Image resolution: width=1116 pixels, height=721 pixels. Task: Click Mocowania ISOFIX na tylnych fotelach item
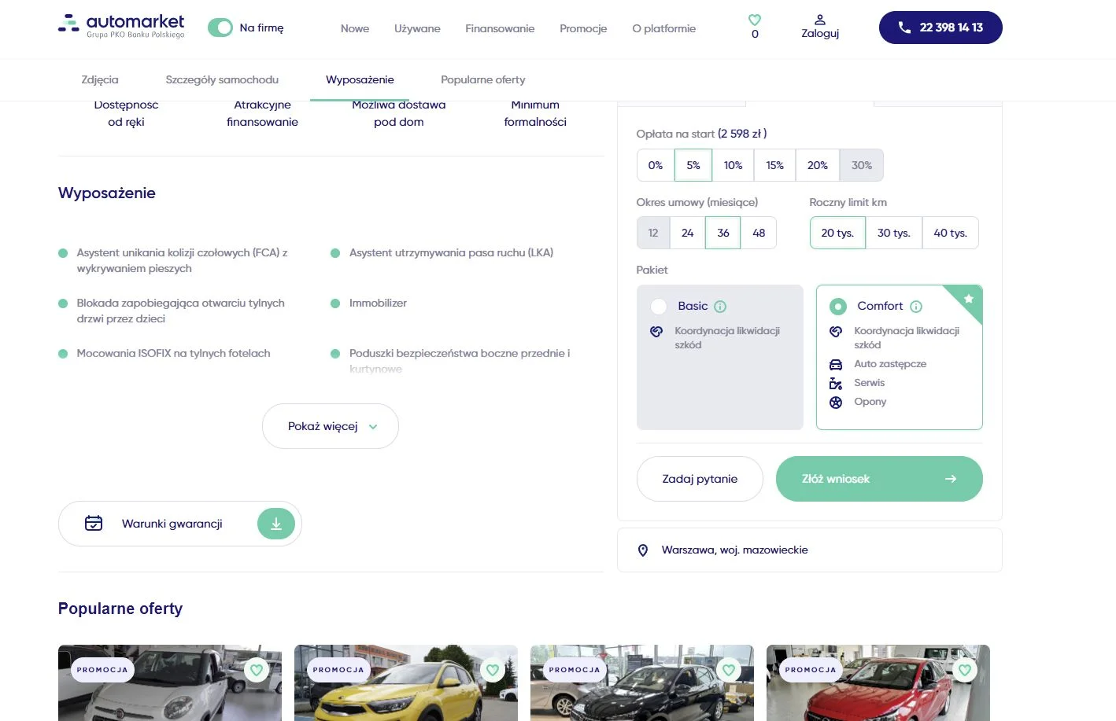click(x=173, y=353)
